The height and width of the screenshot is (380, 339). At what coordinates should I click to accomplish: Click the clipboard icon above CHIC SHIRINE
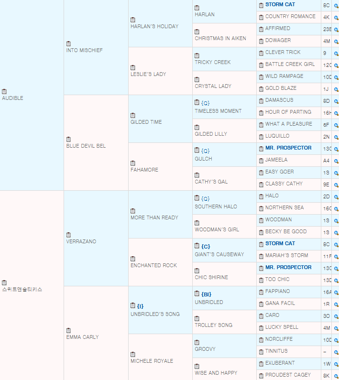(197, 271)
